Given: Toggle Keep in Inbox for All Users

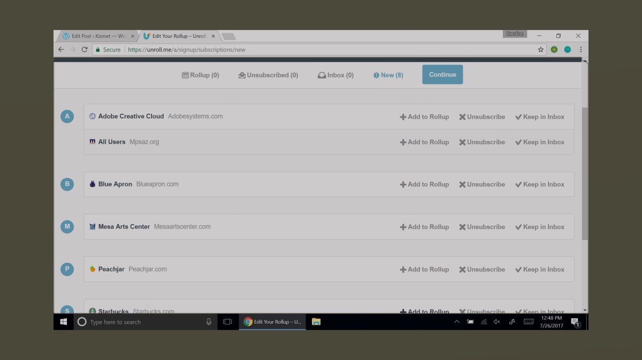Looking at the screenshot, I should 539,142.
